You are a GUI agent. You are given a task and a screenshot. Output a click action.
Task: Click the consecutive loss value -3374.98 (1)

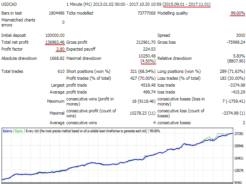click(234, 113)
